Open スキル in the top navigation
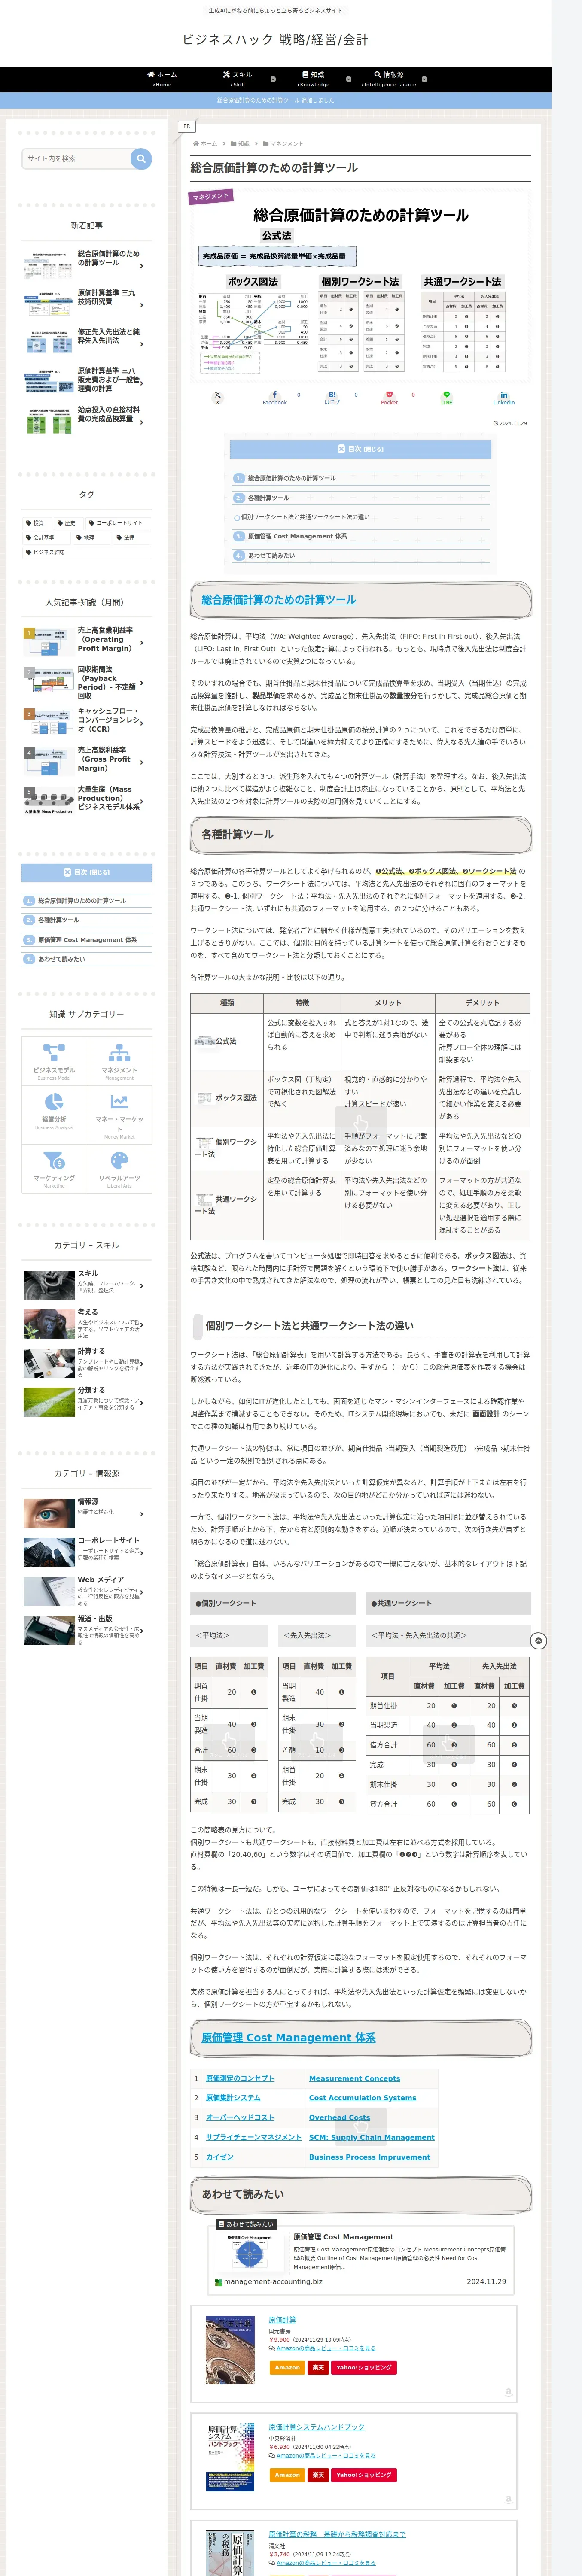The width and height of the screenshot is (582, 2576). click(x=237, y=79)
